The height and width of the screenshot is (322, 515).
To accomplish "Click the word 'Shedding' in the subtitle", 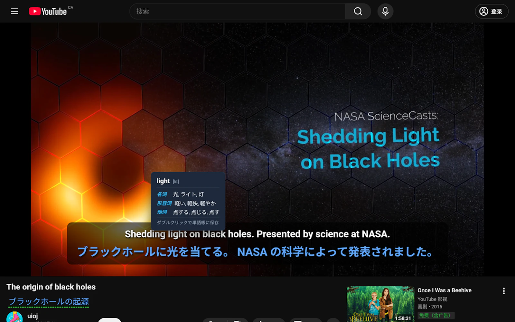I will (145, 234).
